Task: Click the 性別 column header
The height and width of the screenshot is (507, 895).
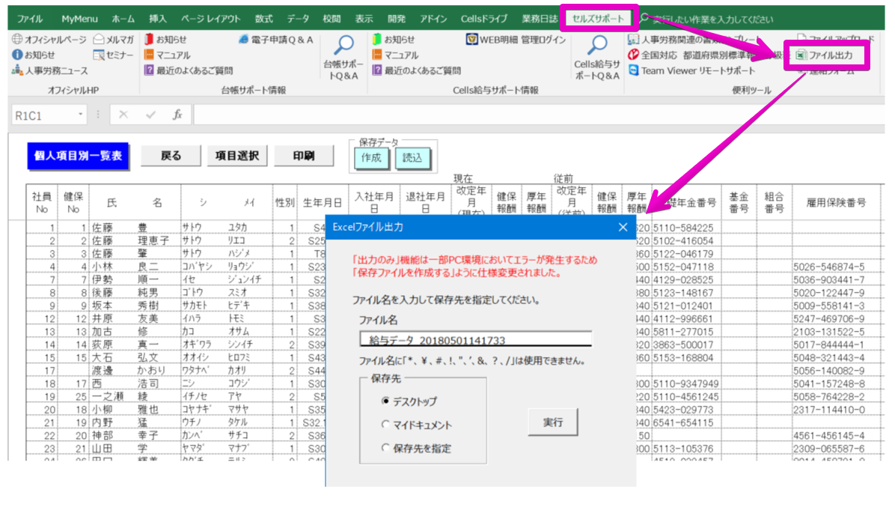Action: tap(284, 202)
